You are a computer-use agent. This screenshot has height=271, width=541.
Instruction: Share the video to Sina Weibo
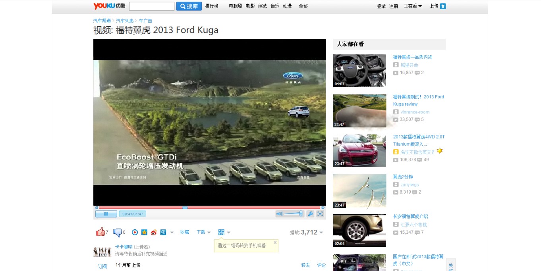(154, 233)
